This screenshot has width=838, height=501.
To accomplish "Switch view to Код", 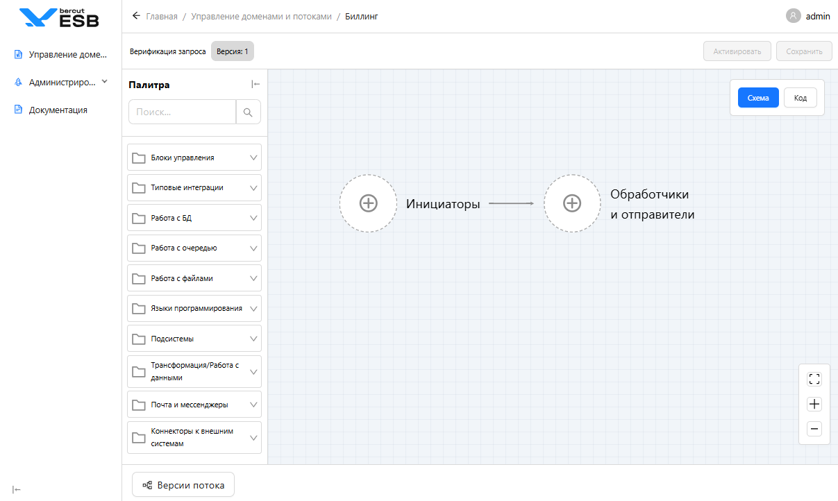I will (x=800, y=98).
